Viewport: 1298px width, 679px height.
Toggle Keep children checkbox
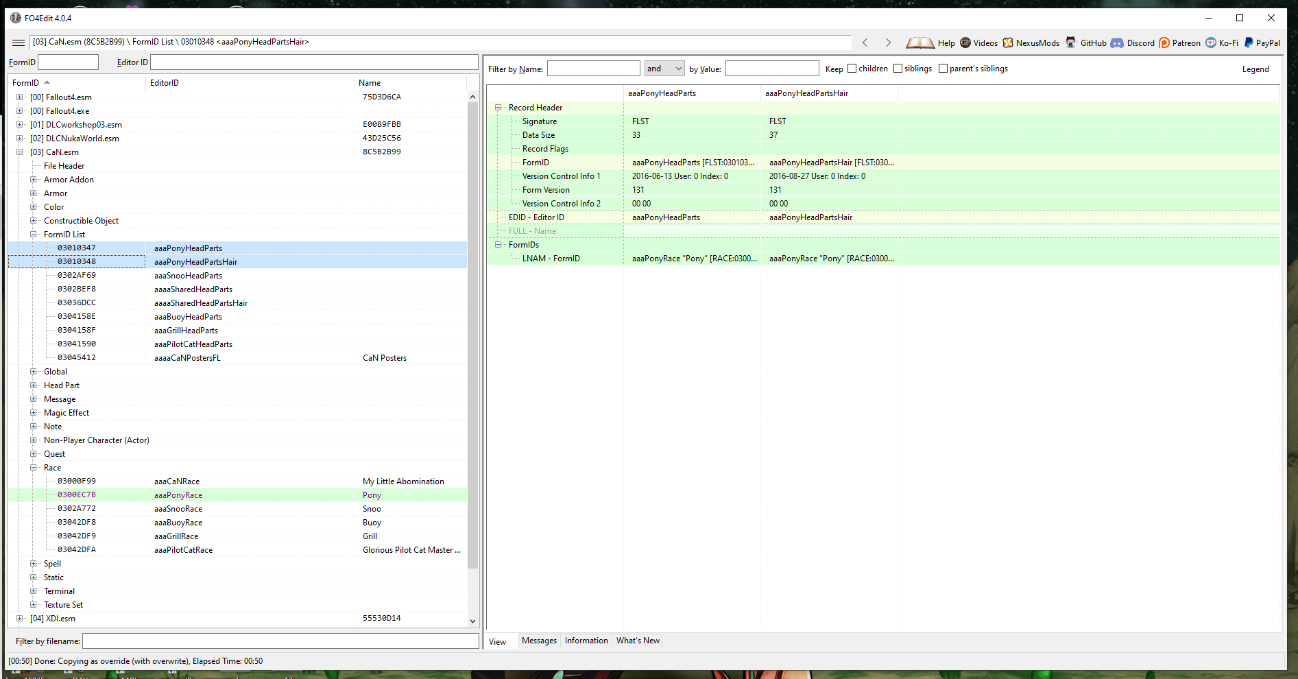[x=852, y=69]
